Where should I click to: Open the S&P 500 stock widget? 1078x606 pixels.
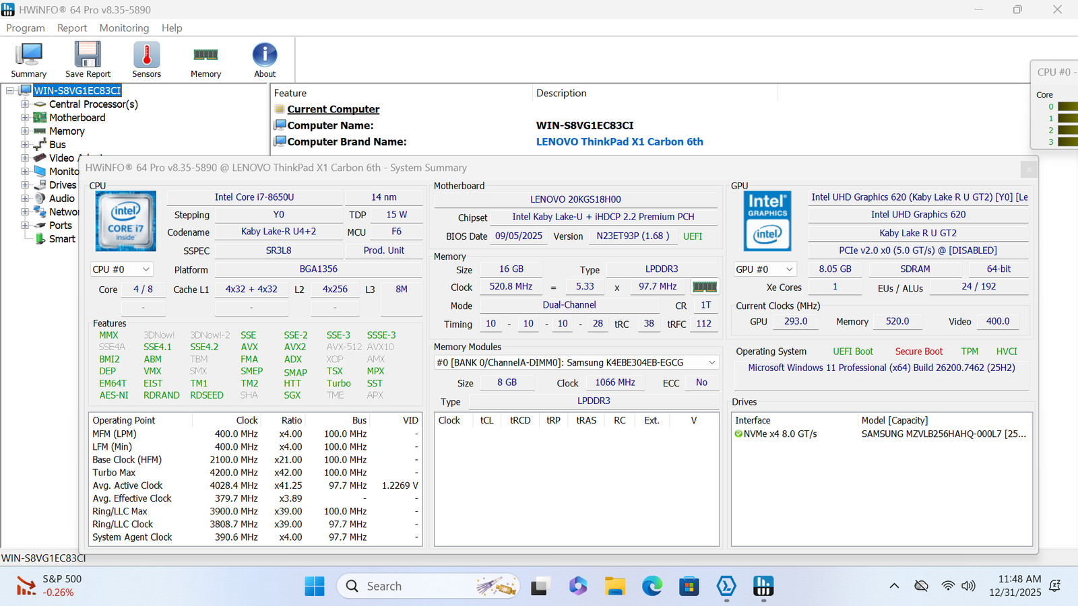pos(49,586)
